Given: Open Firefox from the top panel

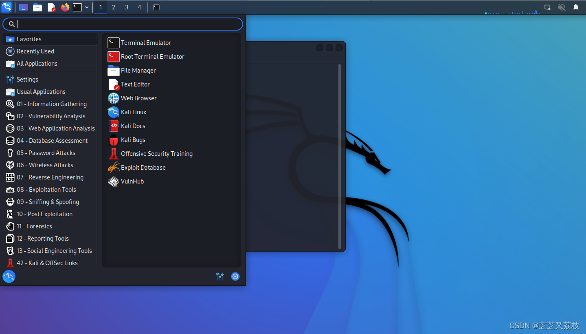Looking at the screenshot, I should 65,7.
